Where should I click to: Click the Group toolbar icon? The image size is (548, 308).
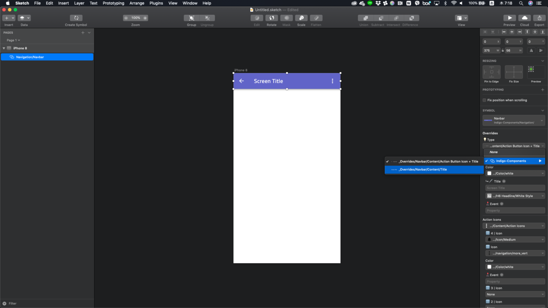(x=191, y=18)
